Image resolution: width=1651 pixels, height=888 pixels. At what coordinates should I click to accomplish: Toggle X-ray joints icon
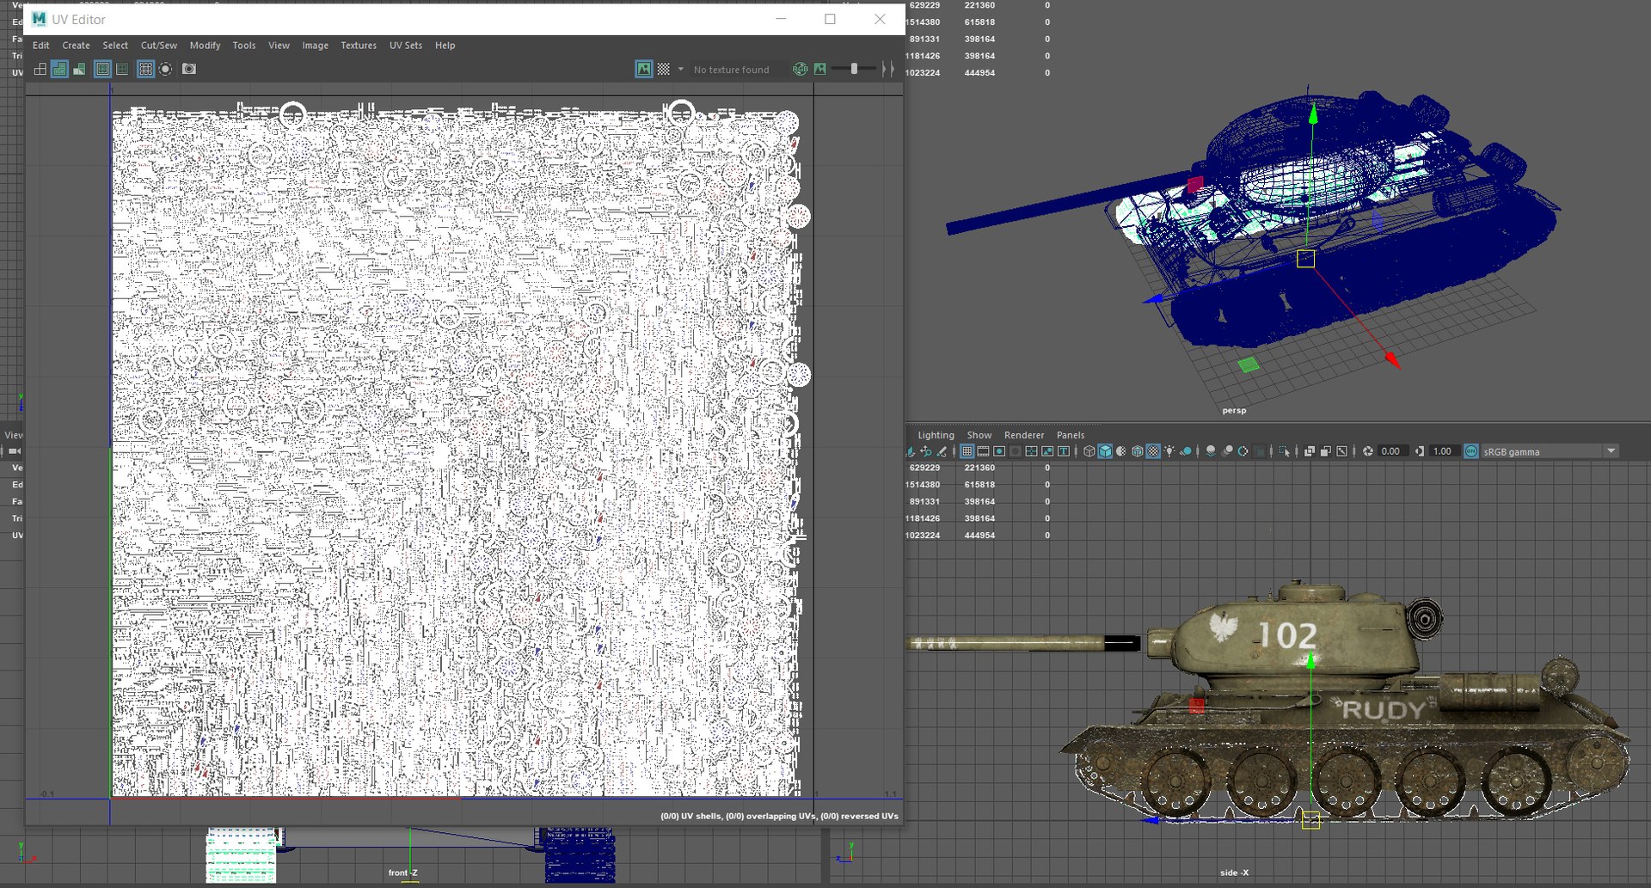click(1341, 451)
